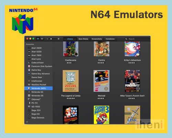Set Contra star rating
The width and height of the screenshot is (172, 138).
point(101,63)
